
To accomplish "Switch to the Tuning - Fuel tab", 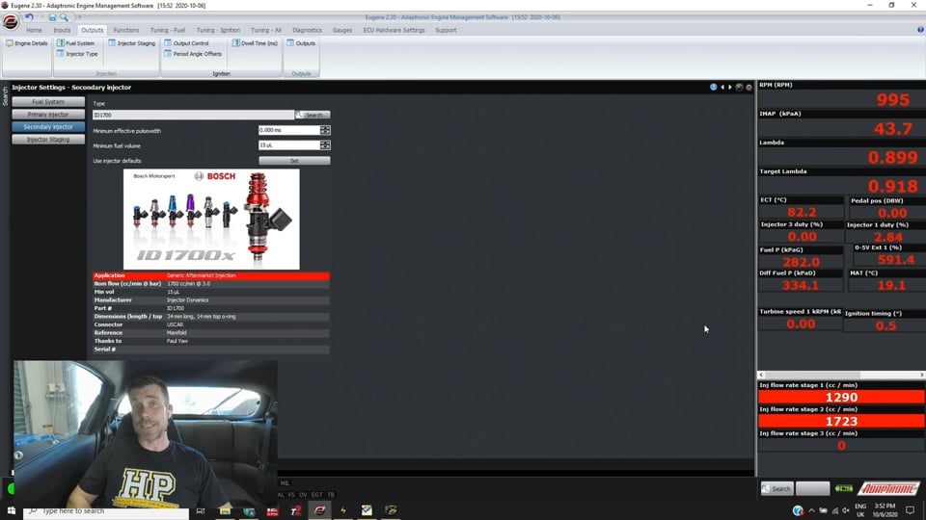I will (x=167, y=30).
